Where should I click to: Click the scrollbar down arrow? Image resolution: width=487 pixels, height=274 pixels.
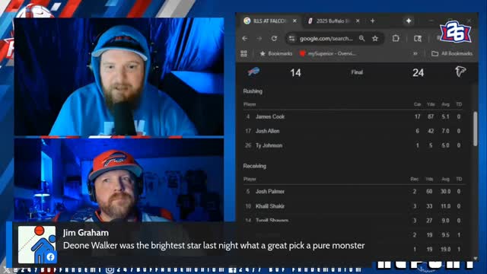click(475, 259)
